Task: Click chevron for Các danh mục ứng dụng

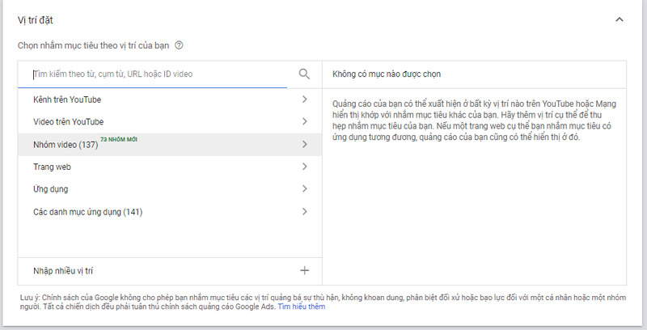Action: pos(304,212)
